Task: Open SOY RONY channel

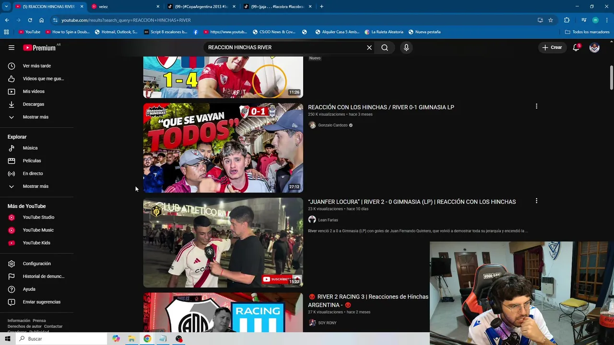Action: 327,323
